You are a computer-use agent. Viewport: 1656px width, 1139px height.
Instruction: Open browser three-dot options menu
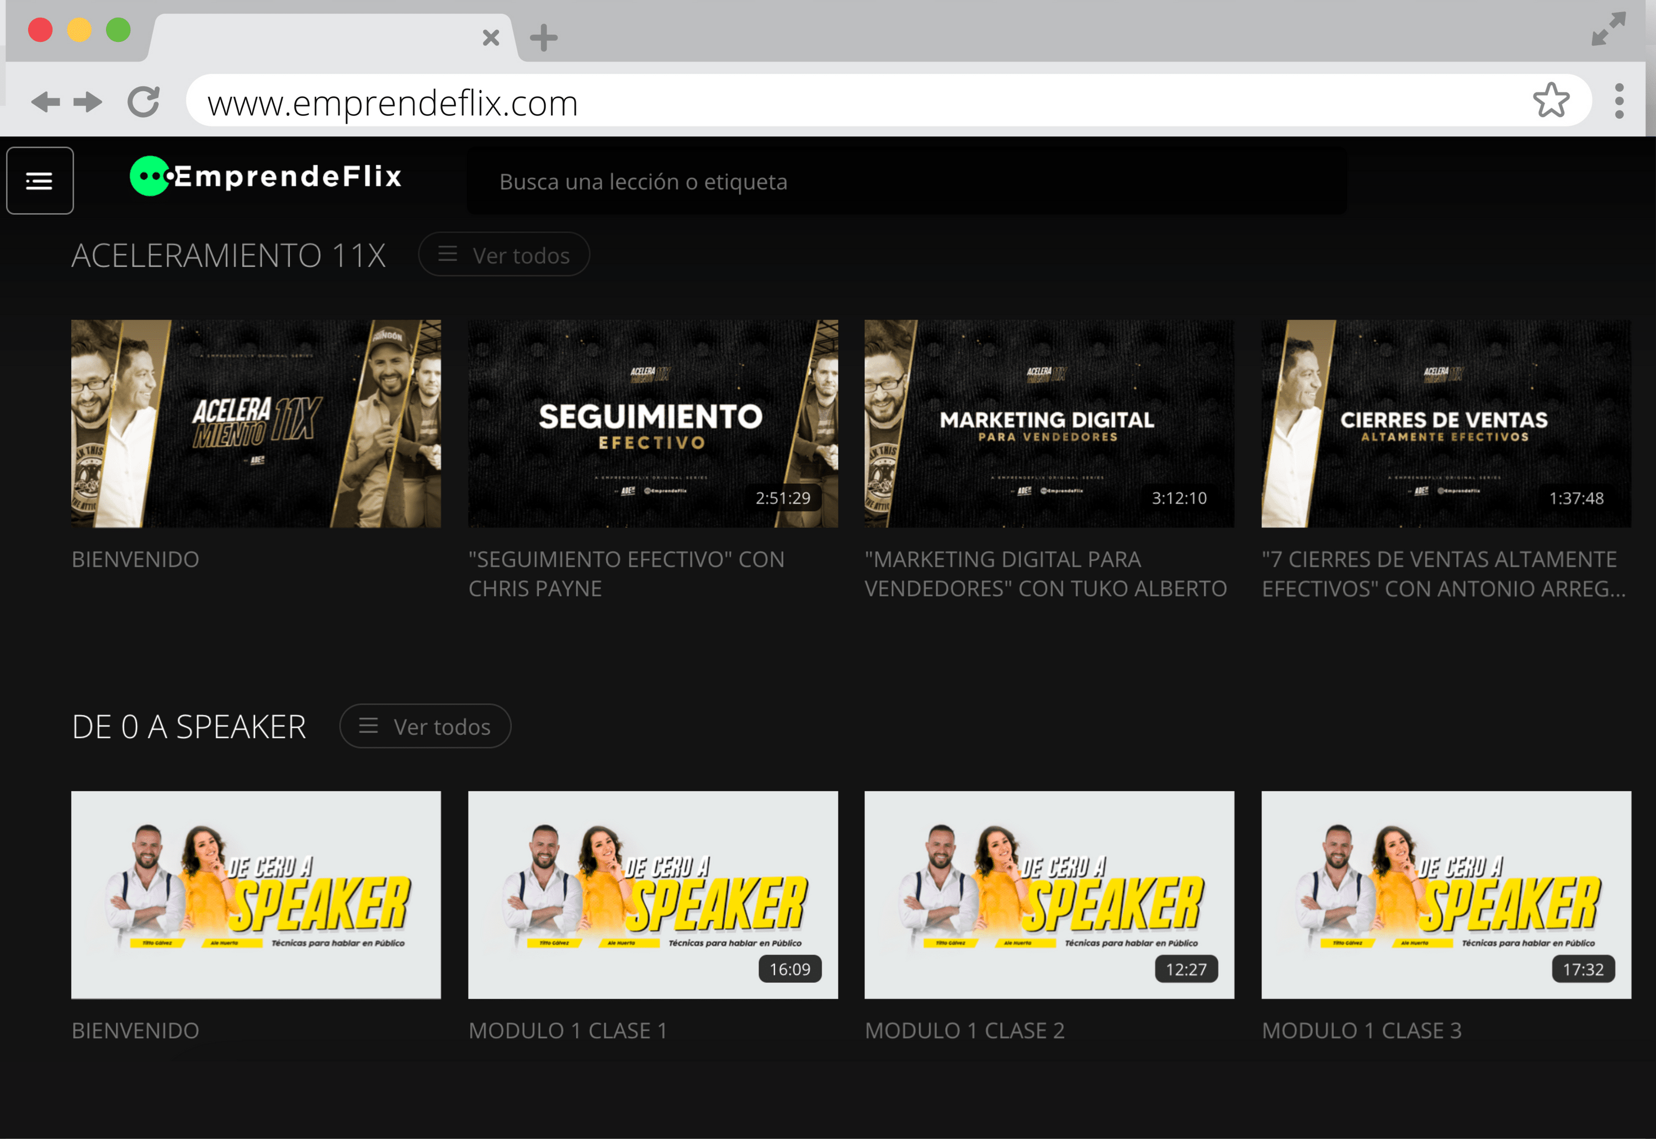(x=1619, y=100)
